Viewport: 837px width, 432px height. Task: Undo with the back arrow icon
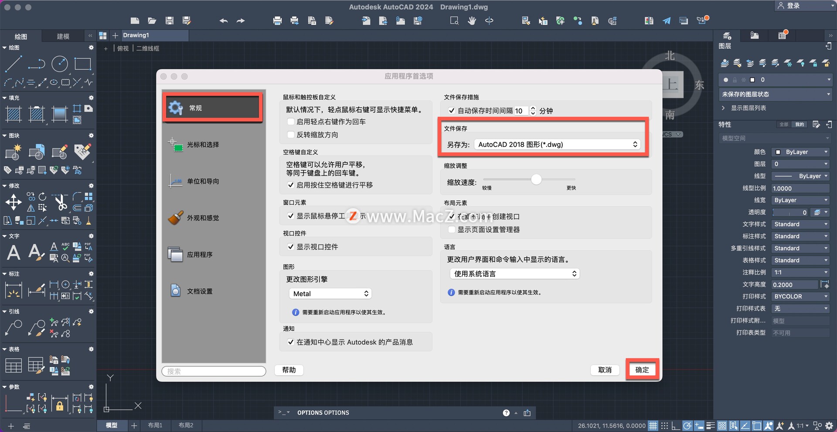(224, 20)
